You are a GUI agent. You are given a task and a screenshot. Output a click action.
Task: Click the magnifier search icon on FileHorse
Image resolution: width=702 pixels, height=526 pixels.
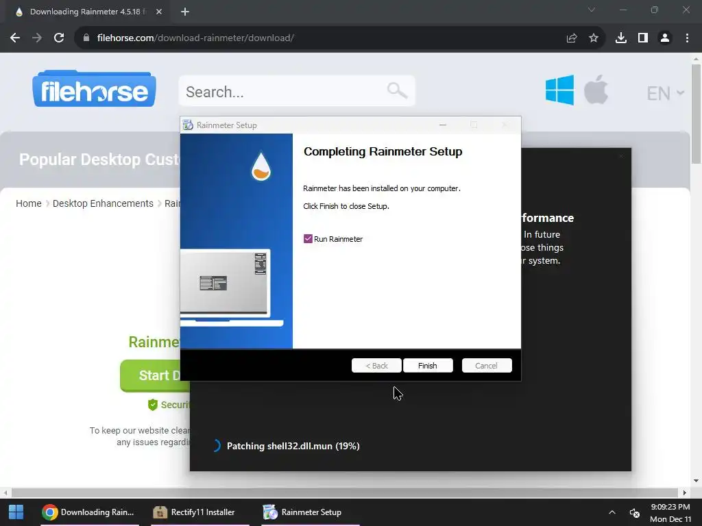[397, 91]
